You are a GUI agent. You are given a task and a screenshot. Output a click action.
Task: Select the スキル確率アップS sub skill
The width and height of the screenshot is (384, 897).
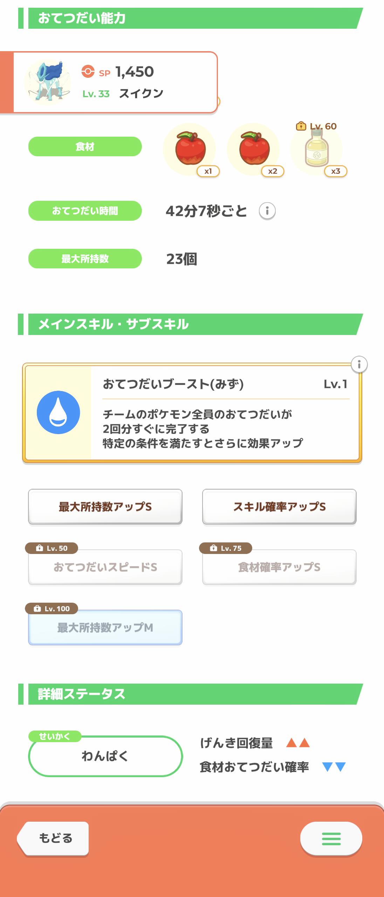(279, 507)
